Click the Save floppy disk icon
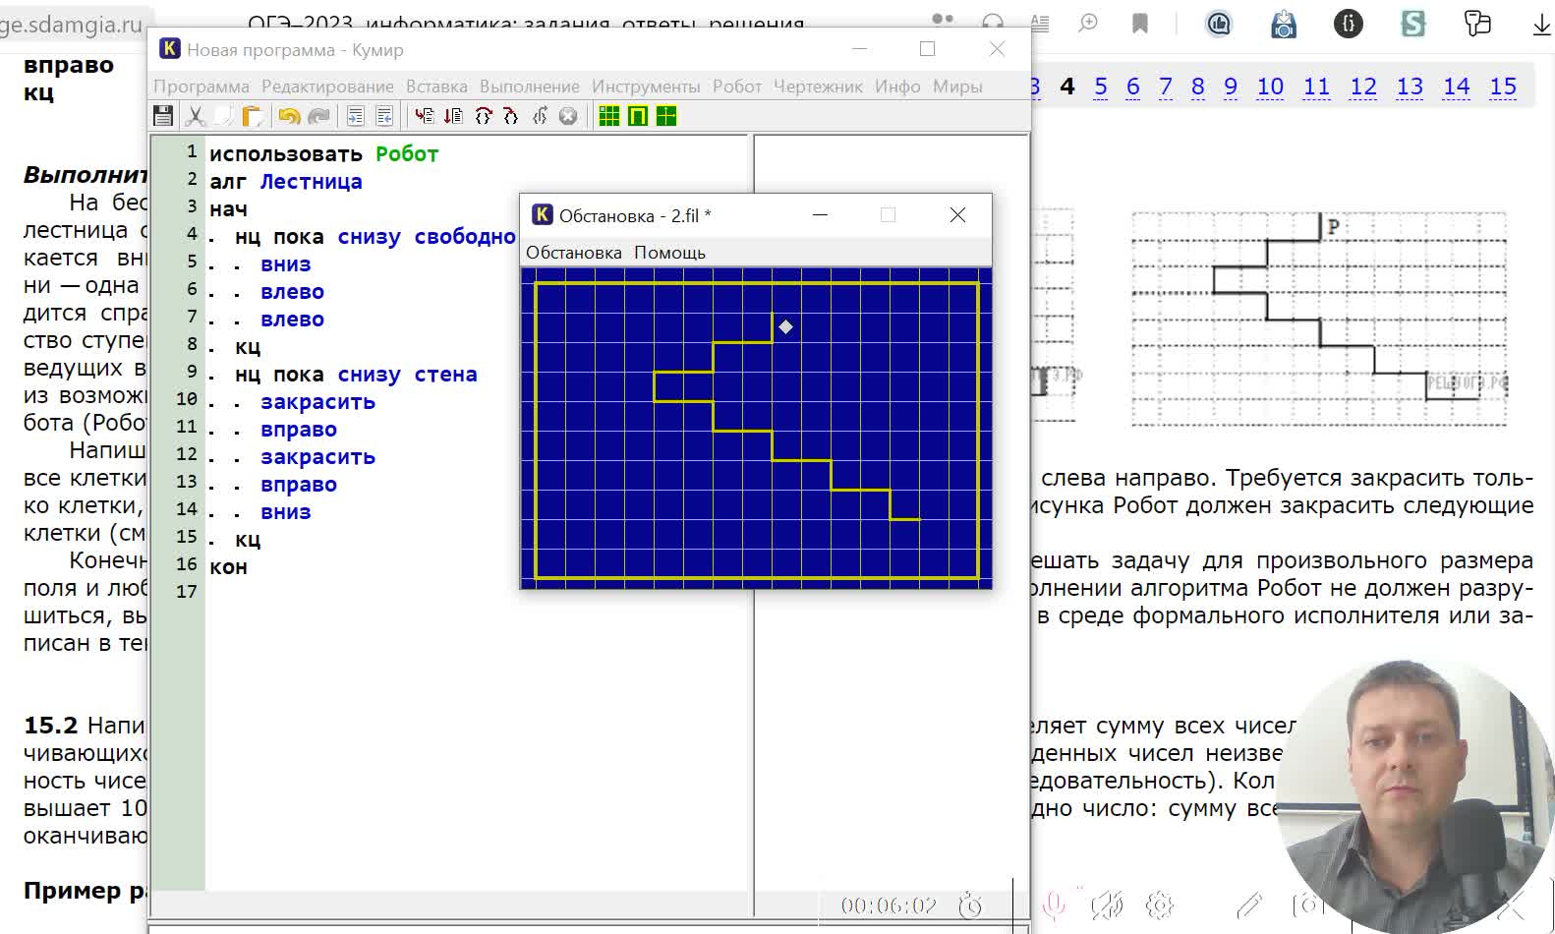1555x934 pixels. (163, 116)
